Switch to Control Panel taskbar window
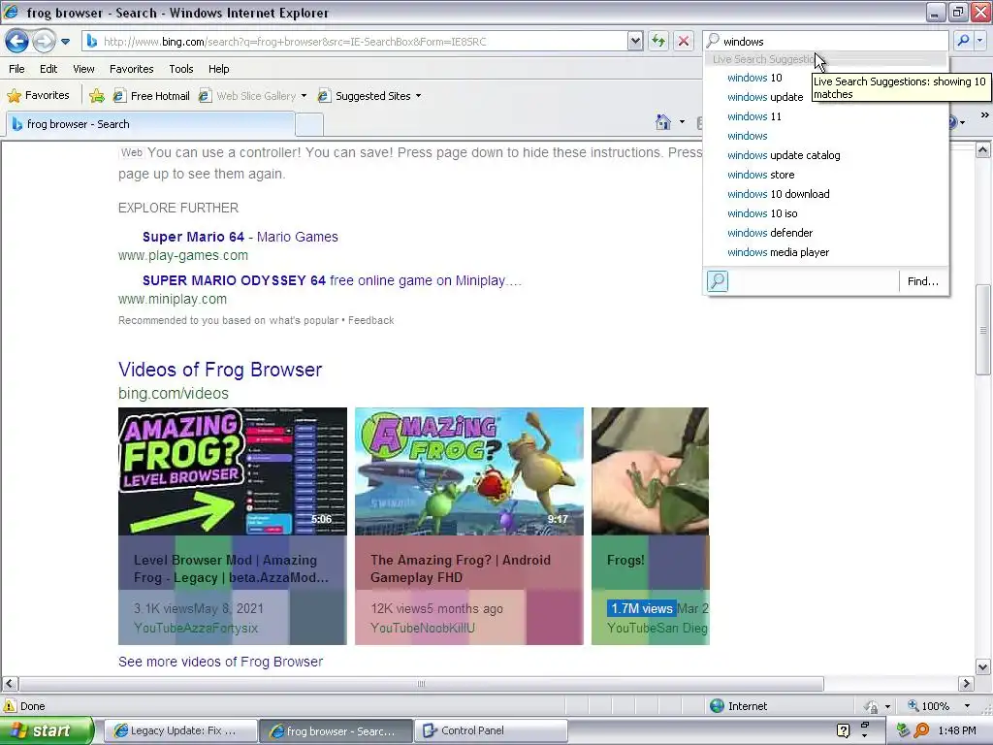Screen dimensions: 993x745 pos(491,730)
